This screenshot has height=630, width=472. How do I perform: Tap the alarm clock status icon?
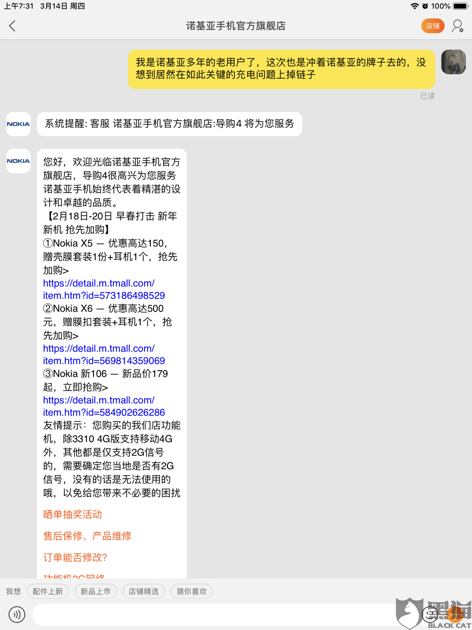tap(425, 6)
